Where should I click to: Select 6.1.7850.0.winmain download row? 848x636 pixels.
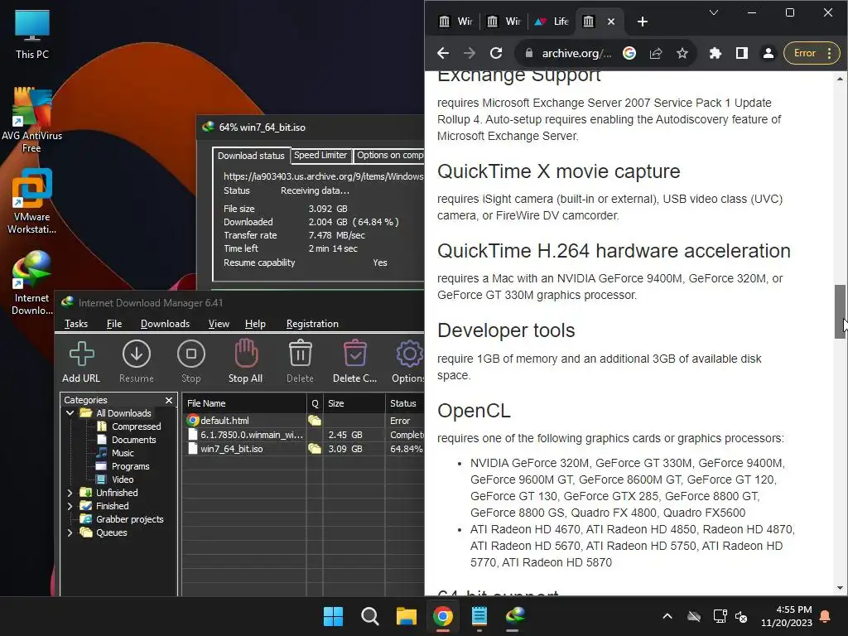pos(305,435)
